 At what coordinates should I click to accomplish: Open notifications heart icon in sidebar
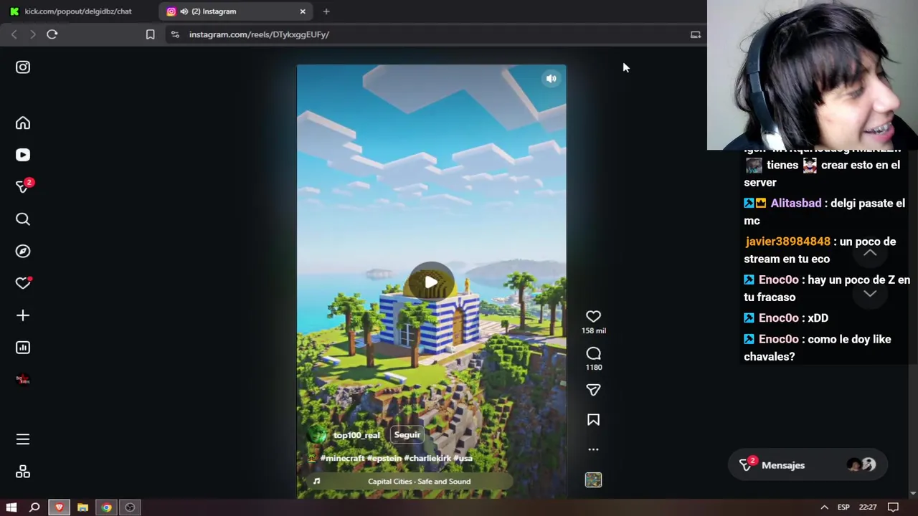pyautogui.click(x=23, y=283)
